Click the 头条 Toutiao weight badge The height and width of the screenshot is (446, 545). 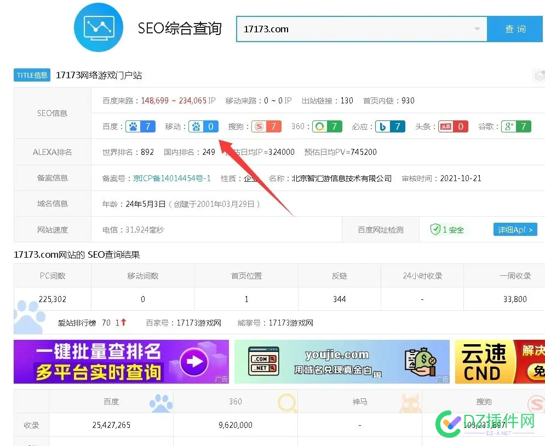tap(453, 126)
